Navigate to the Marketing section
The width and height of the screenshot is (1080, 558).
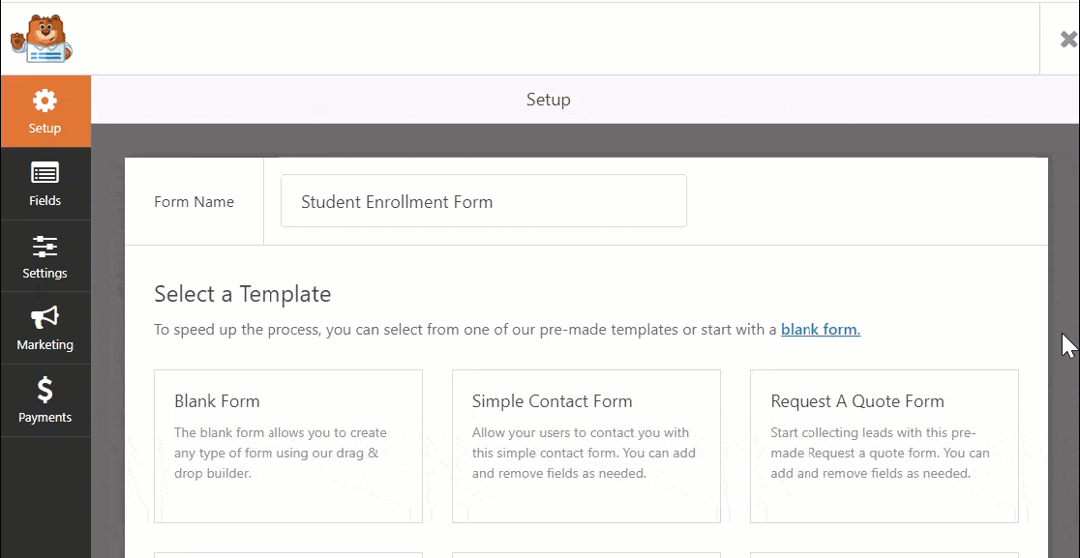[x=45, y=329]
